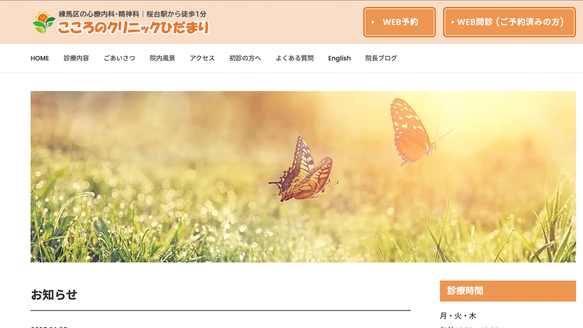Open 診療内容 menu item

click(77, 58)
